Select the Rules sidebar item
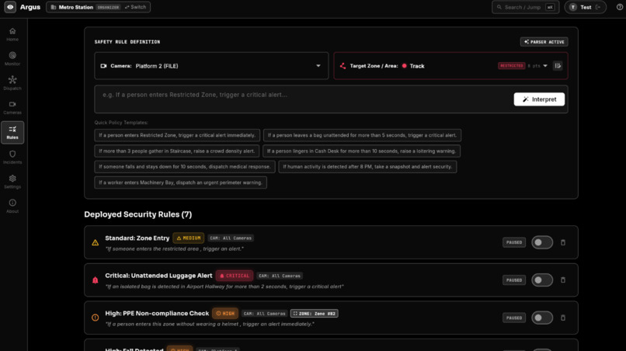626x351 pixels. pyautogui.click(x=12, y=133)
